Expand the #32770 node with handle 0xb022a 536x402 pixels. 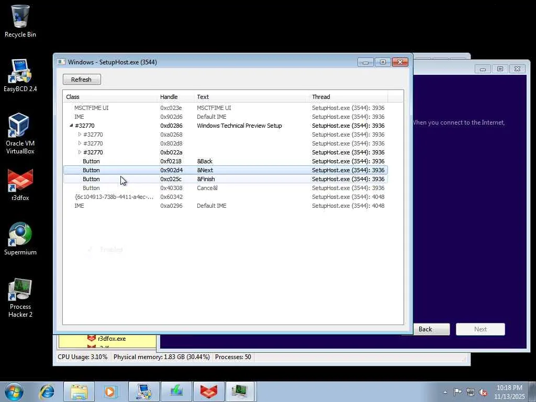click(80, 152)
